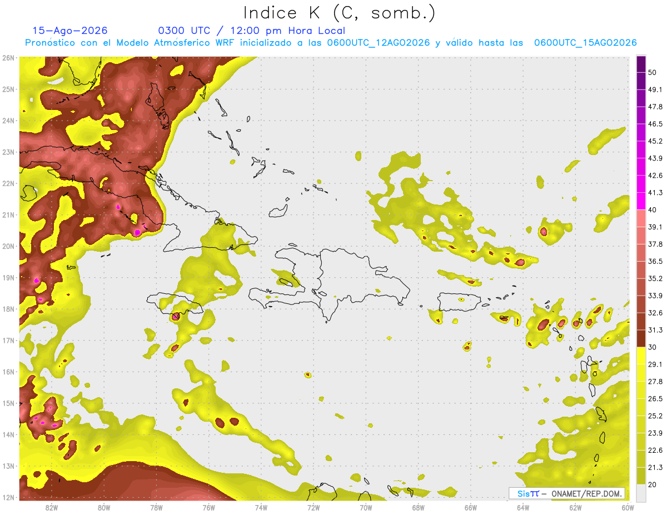Click the yellow color band between 29.1 and 30
667x515 pixels.
pos(641,356)
